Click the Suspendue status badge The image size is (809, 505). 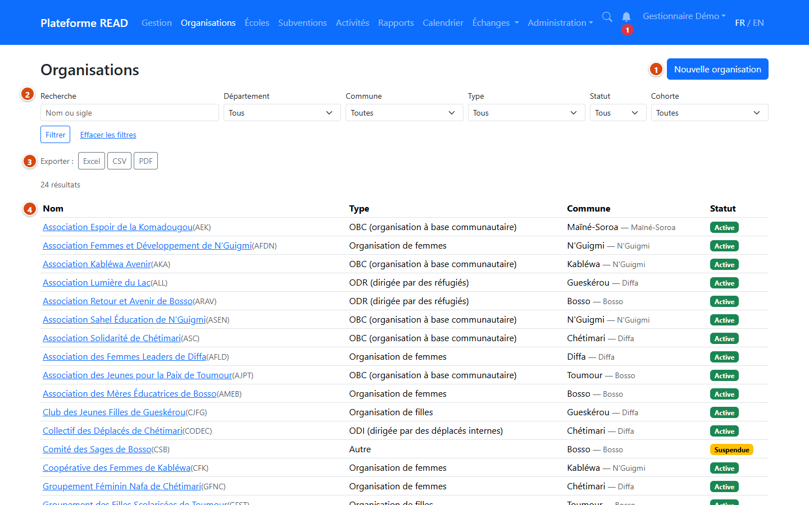[x=731, y=449]
